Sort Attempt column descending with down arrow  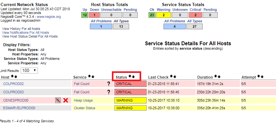(262, 77)
